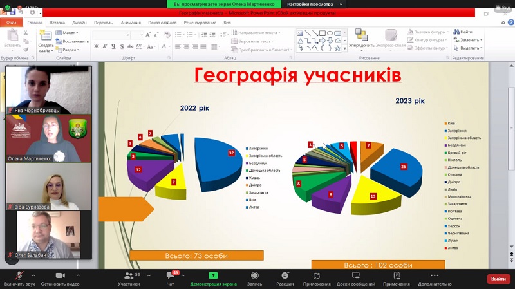Clear formatting icon in font group
The image size is (515, 289).
[167, 35]
